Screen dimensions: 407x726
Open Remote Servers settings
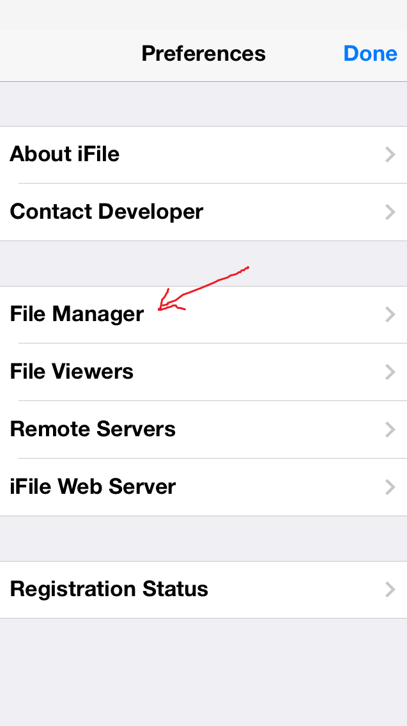(93, 429)
